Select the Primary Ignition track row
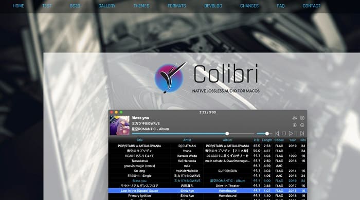This screenshot has width=360, height=200. click(208, 196)
